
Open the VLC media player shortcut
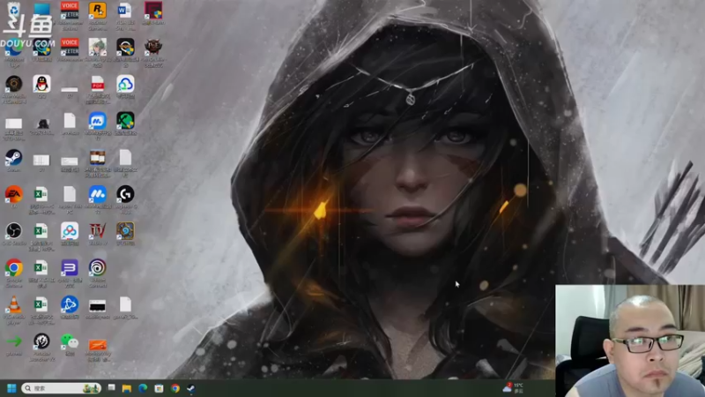tap(13, 304)
